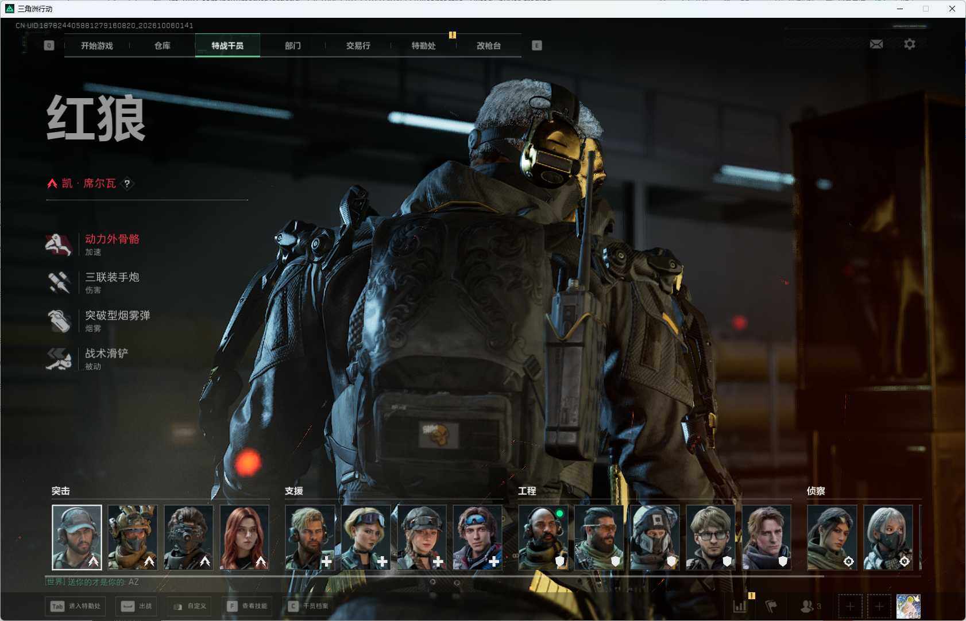
Task: Select the first 突击 operator with cap and headset
Action: [x=77, y=537]
